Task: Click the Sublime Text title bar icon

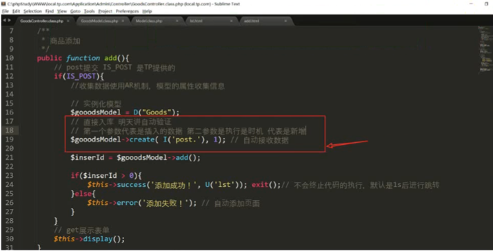Action: click(3, 3)
